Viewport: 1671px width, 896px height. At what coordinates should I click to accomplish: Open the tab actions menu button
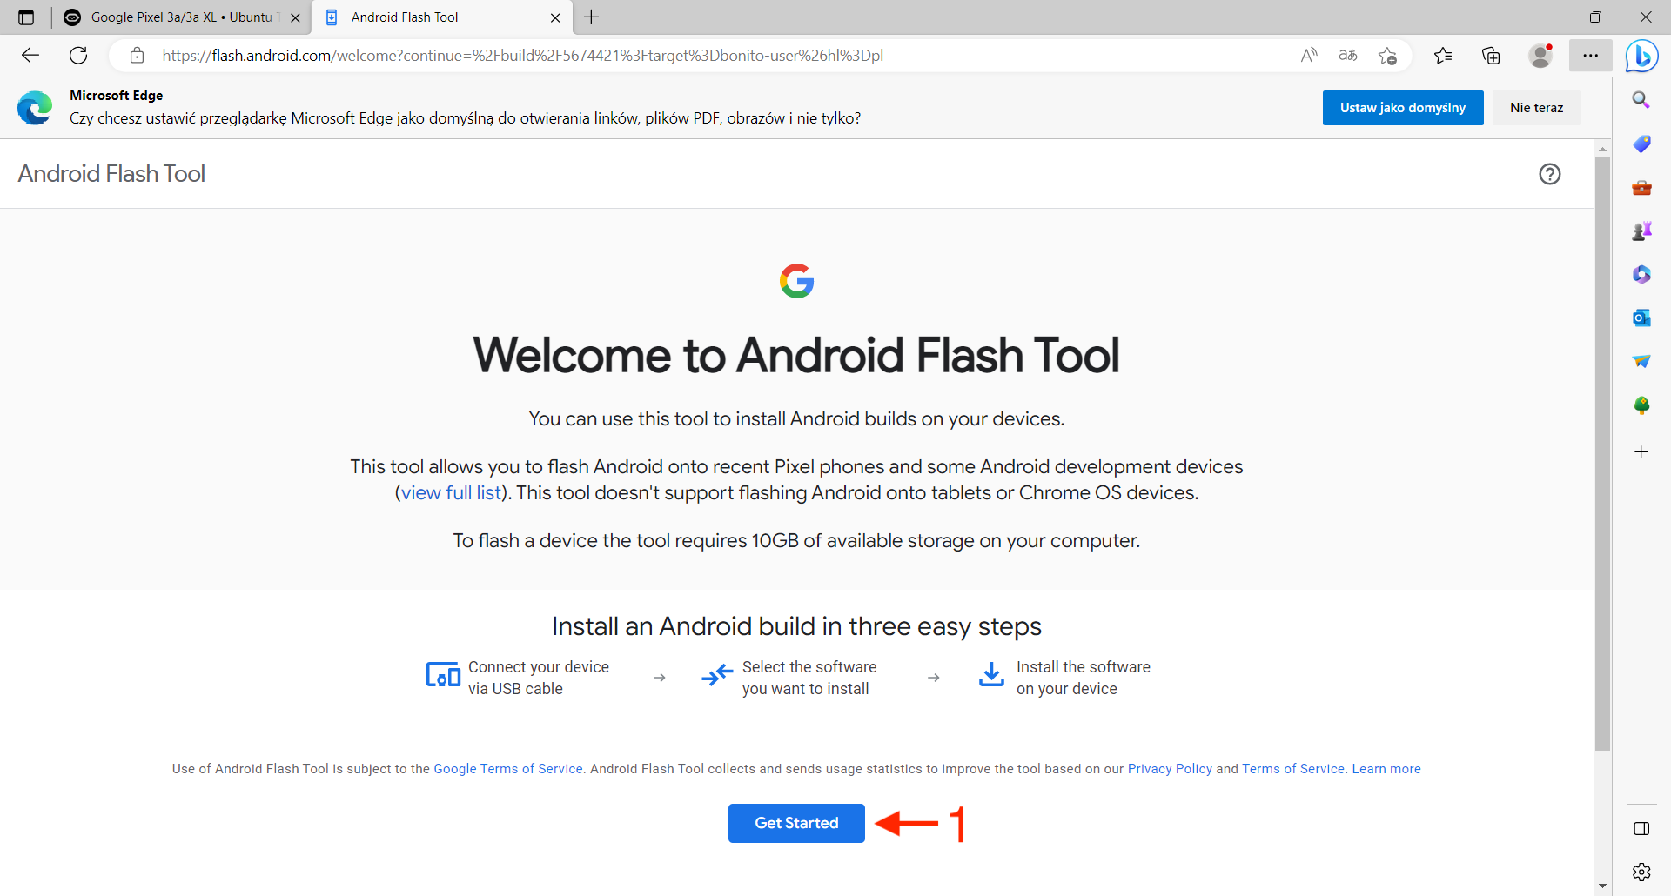[26, 17]
